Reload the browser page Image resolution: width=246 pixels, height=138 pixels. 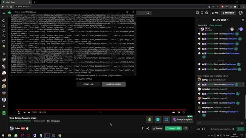pos(11,7)
